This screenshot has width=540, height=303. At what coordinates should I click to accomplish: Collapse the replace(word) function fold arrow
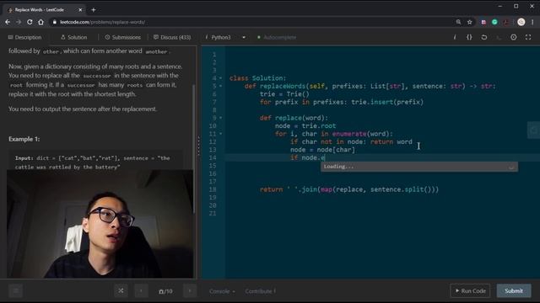click(x=221, y=118)
